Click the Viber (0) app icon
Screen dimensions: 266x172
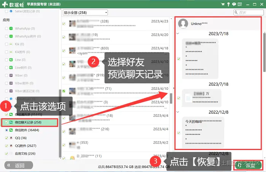click(x=11, y=75)
